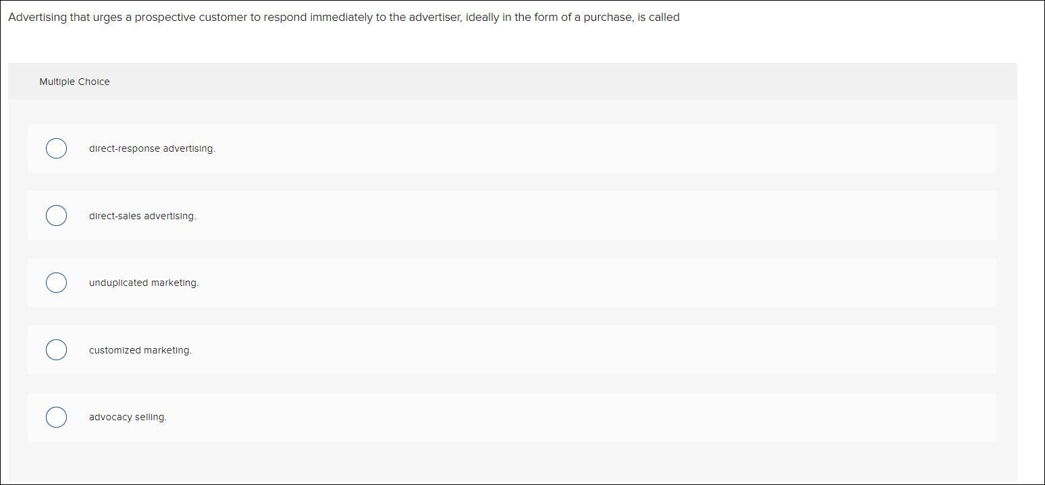1045x485 pixels.
Task: Click the customized marketing answer text
Action: click(x=140, y=350)
